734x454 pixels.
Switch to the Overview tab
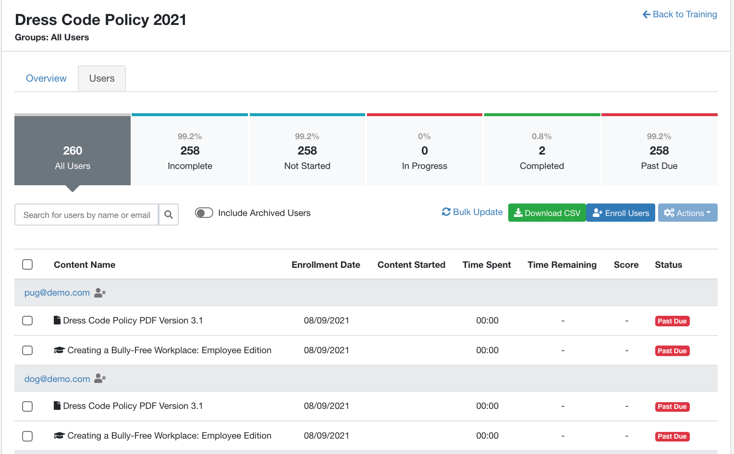(46, 78)
